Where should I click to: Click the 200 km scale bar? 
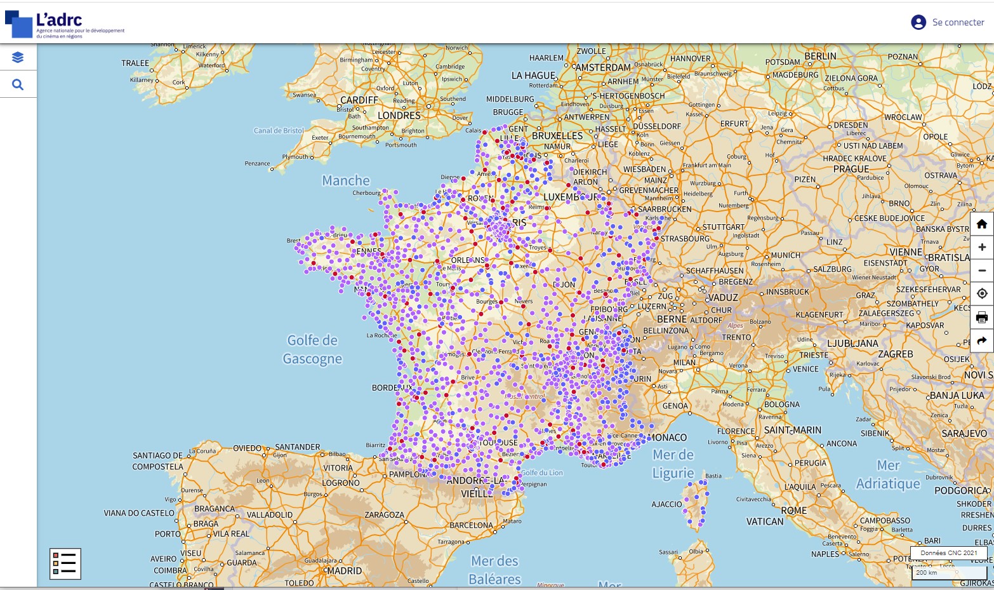[948, 572]
